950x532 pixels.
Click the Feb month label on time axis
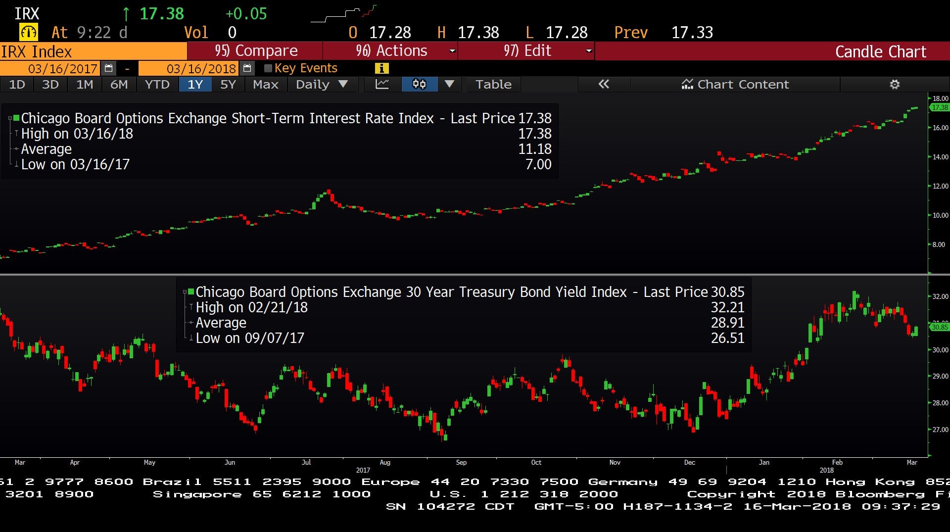tap(837, 462)
